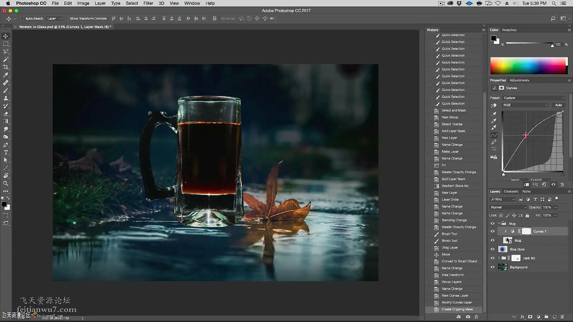Select the Background layer thumbnail
The width and height of the screenshot is (573, 322).
pos(503,267)
